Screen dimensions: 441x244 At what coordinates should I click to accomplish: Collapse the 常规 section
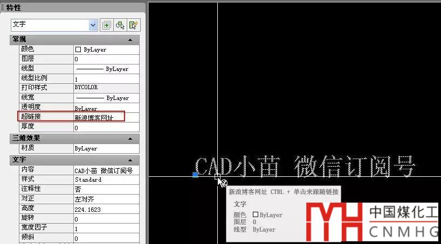tap(130, 40)
